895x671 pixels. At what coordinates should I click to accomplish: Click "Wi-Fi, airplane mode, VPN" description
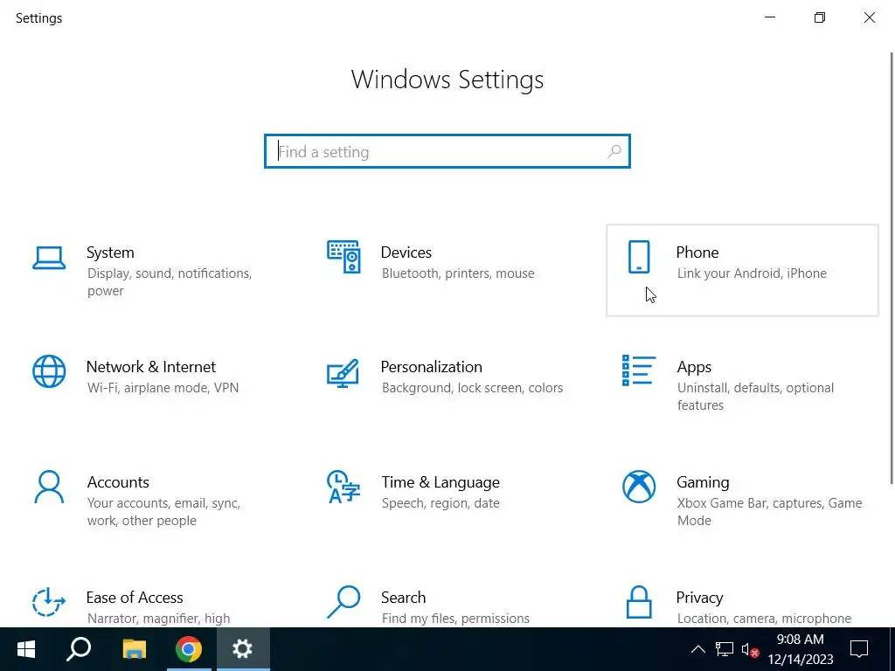pyautogui.click(x=163, y=388)
